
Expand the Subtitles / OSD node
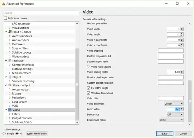pyautogui.click(x=10, y=122)
